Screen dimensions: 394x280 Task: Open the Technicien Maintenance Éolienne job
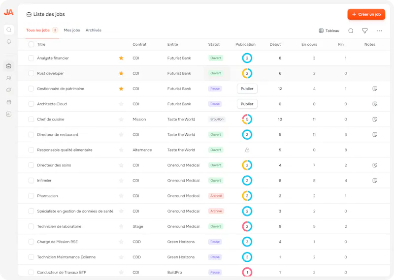66,257
